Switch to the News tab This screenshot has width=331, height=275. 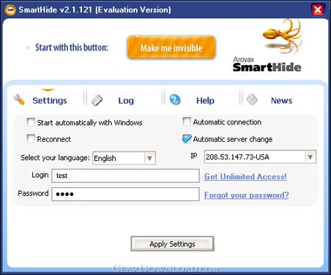coord(281,100)
